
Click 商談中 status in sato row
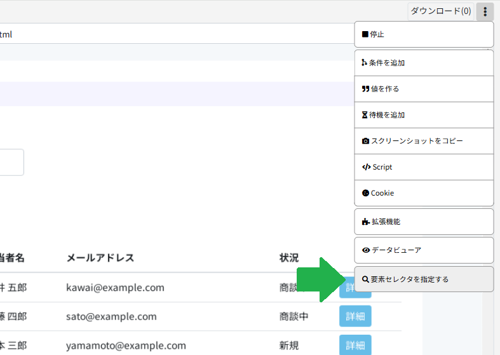coord(294,316)
